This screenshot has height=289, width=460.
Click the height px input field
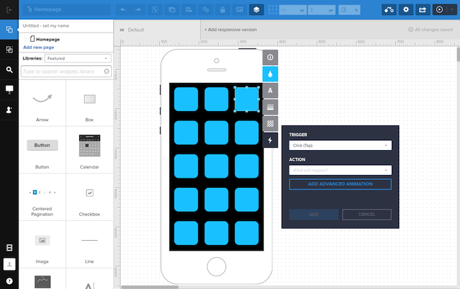[322, 10]
